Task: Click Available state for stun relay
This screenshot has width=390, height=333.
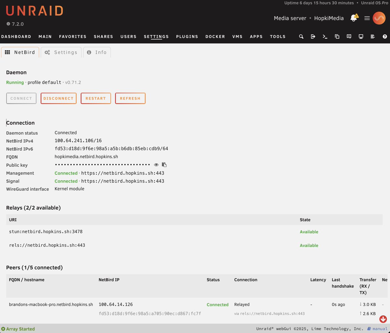Action: 309,232
